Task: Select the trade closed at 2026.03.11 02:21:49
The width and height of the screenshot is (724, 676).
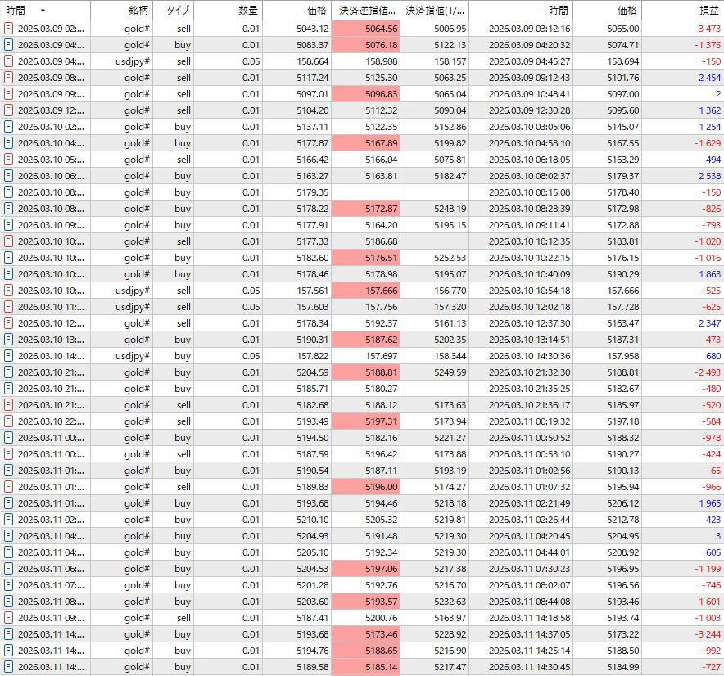Action: click(x=529, y=503)
